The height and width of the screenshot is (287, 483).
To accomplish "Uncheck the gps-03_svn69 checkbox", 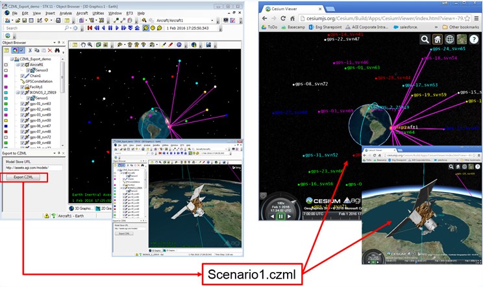I will pyautogui.click(x=23, y=115).
